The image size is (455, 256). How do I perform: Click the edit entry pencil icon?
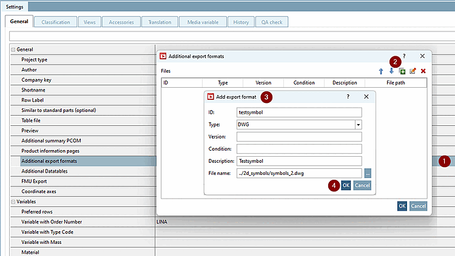click(413, 71)
